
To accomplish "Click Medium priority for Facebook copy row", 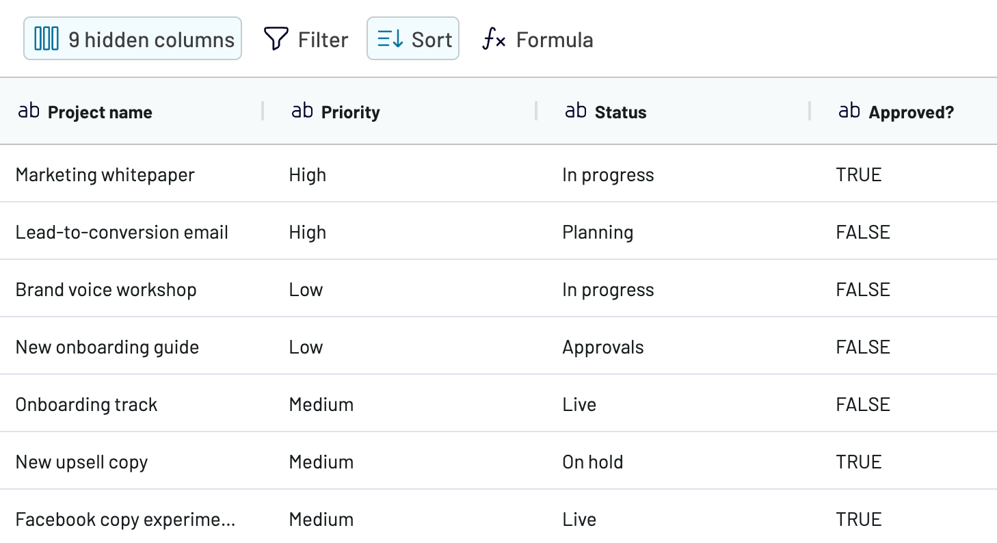I will 321,520.
